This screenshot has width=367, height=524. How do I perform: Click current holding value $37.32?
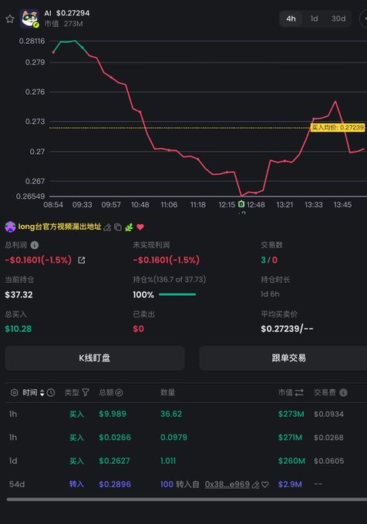(x=19, y=294)
